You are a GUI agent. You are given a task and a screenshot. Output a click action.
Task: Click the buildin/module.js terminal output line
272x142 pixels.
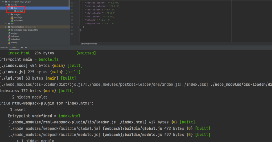tap(109, 135)
